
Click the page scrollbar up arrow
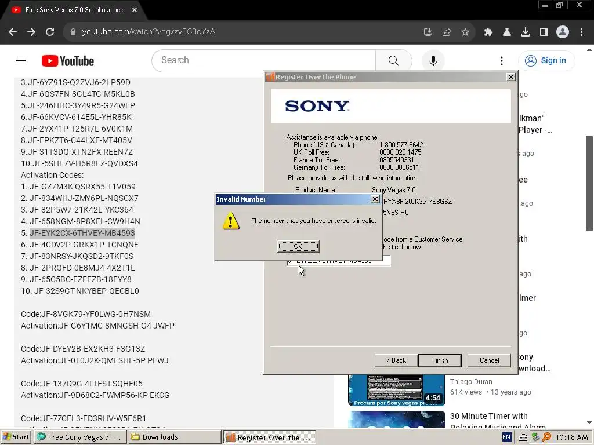point(589,50)
